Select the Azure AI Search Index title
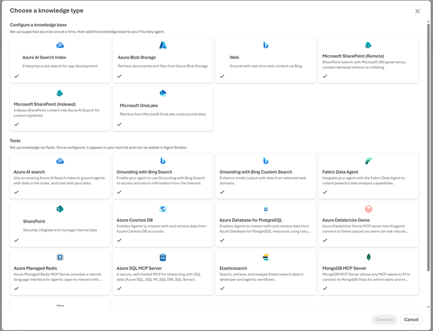433x331 pixels. [44, 58]
